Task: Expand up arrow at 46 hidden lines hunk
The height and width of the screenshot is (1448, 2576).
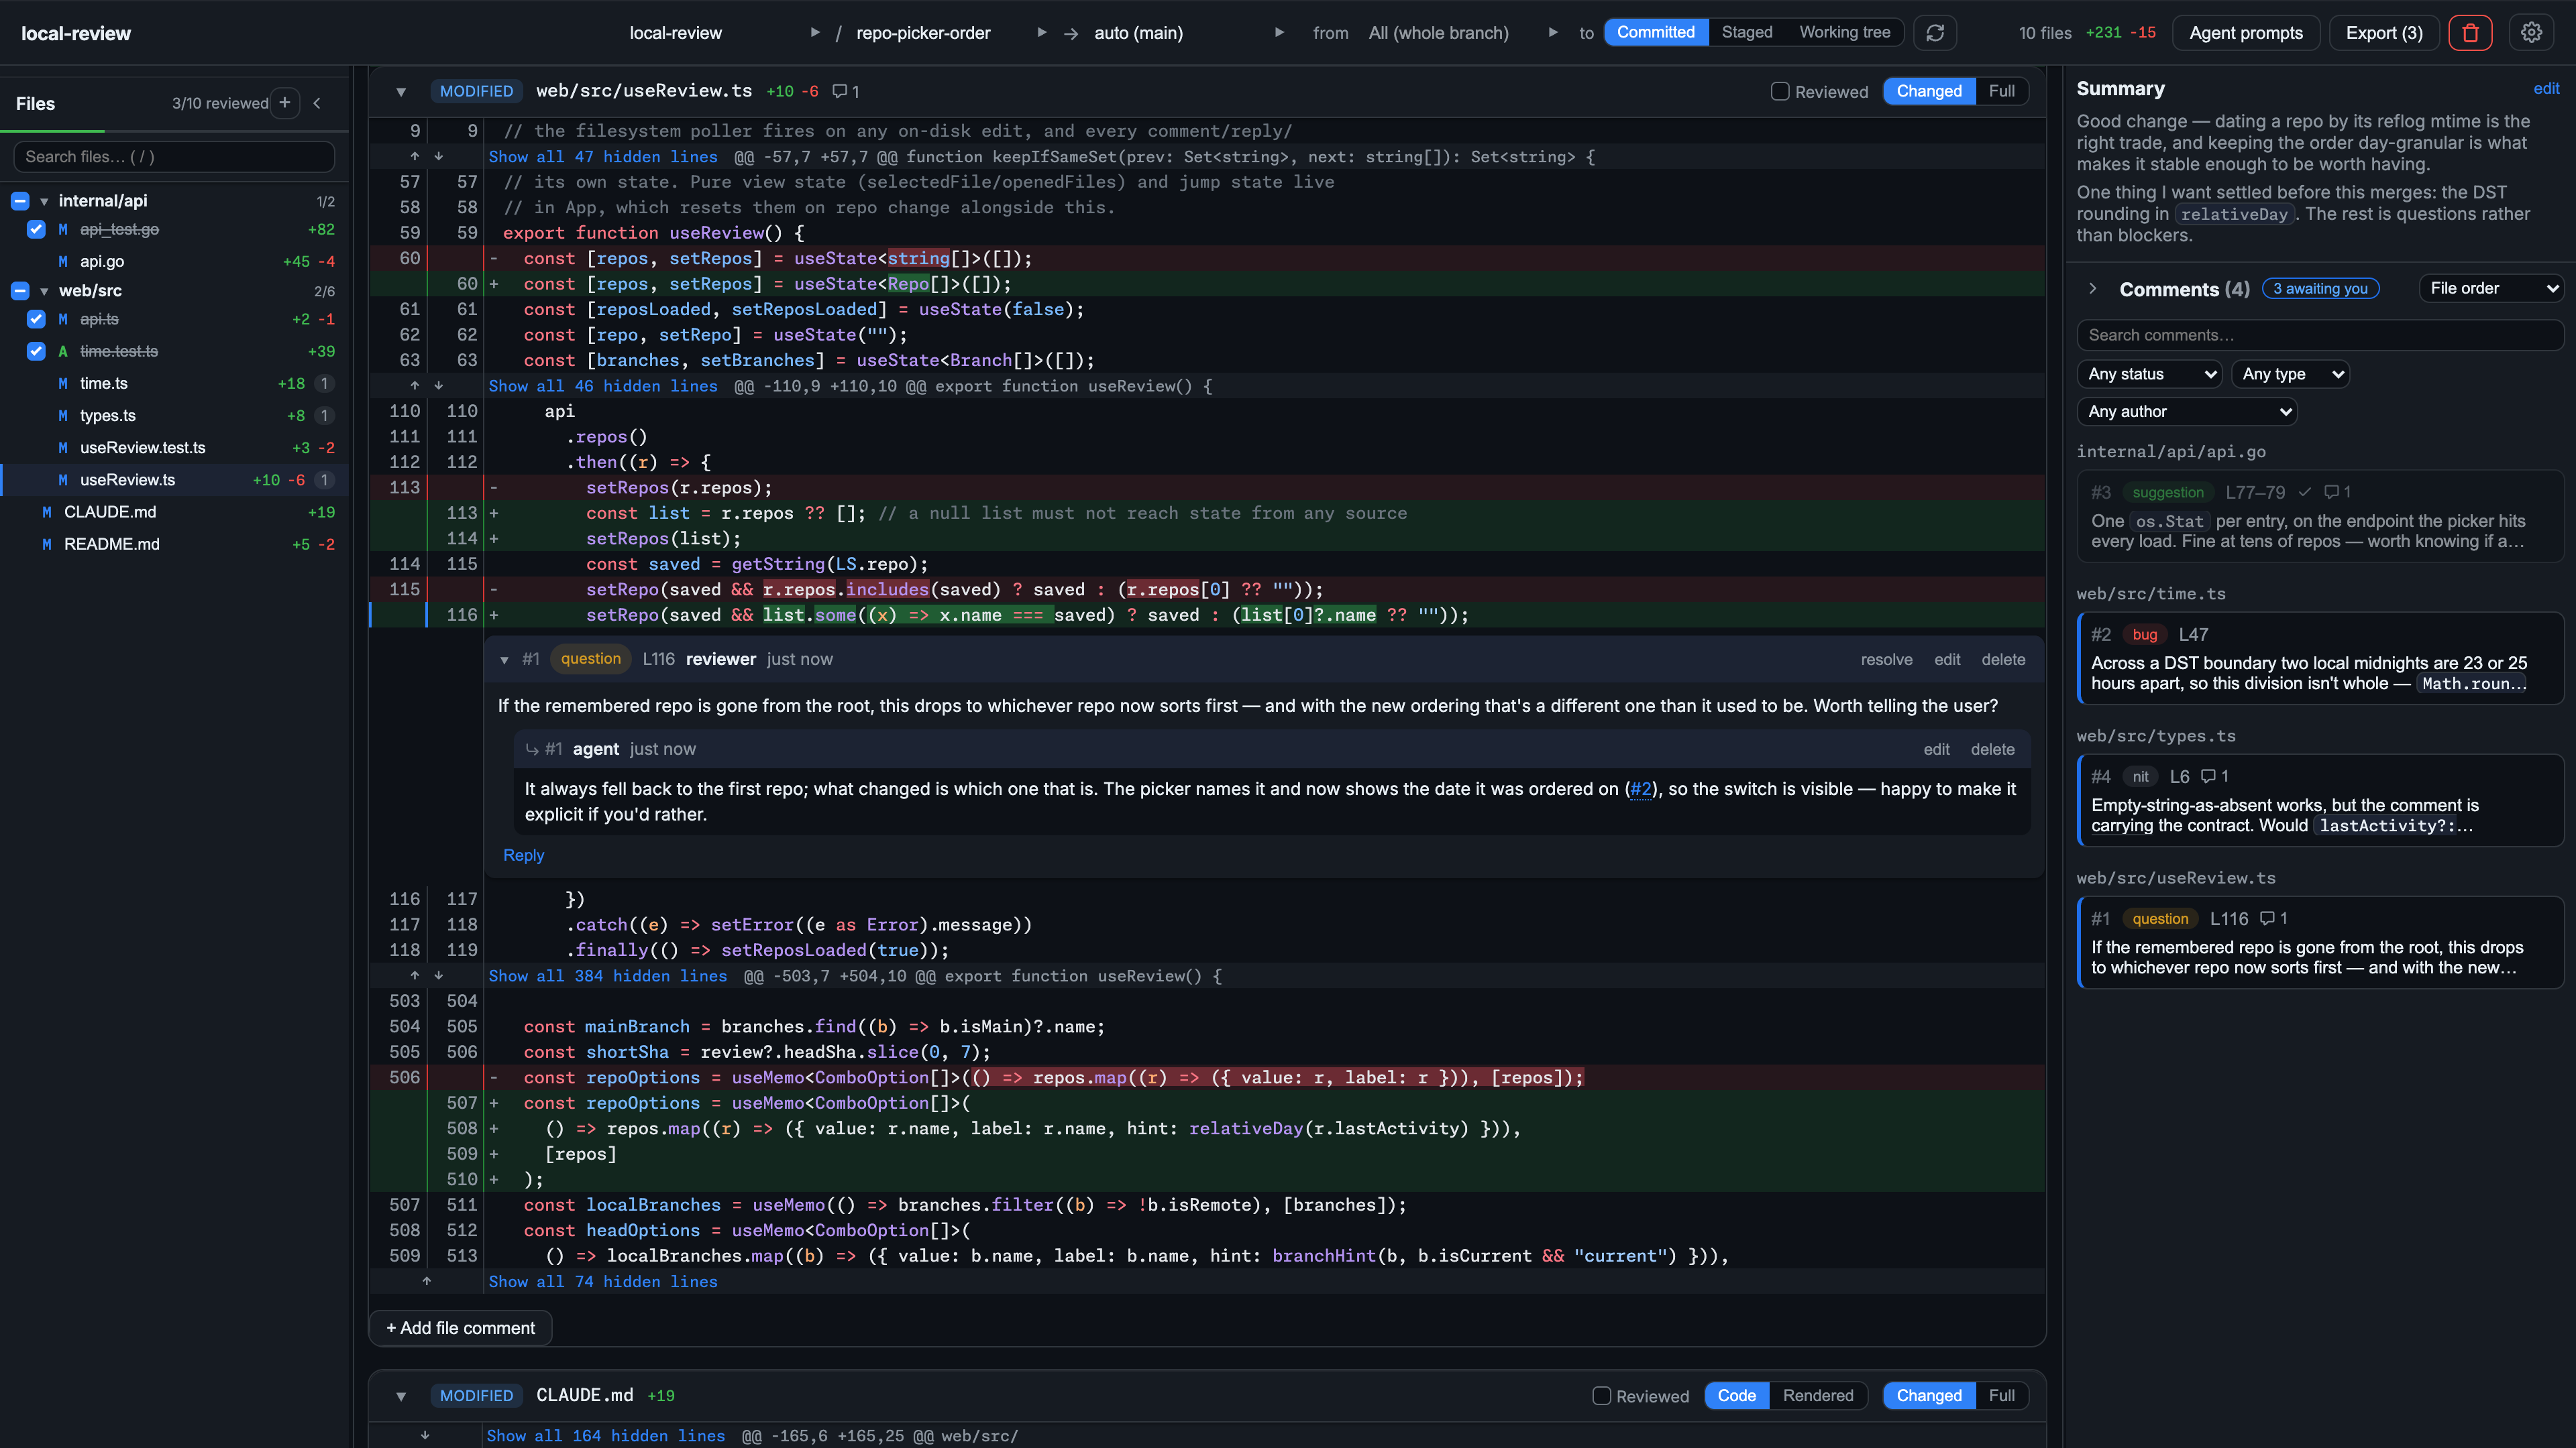Action: [415, 385]
